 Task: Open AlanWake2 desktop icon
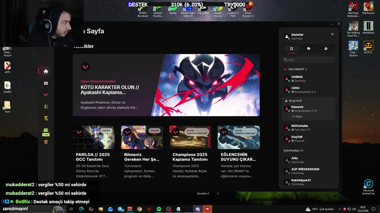coord(368,28)
